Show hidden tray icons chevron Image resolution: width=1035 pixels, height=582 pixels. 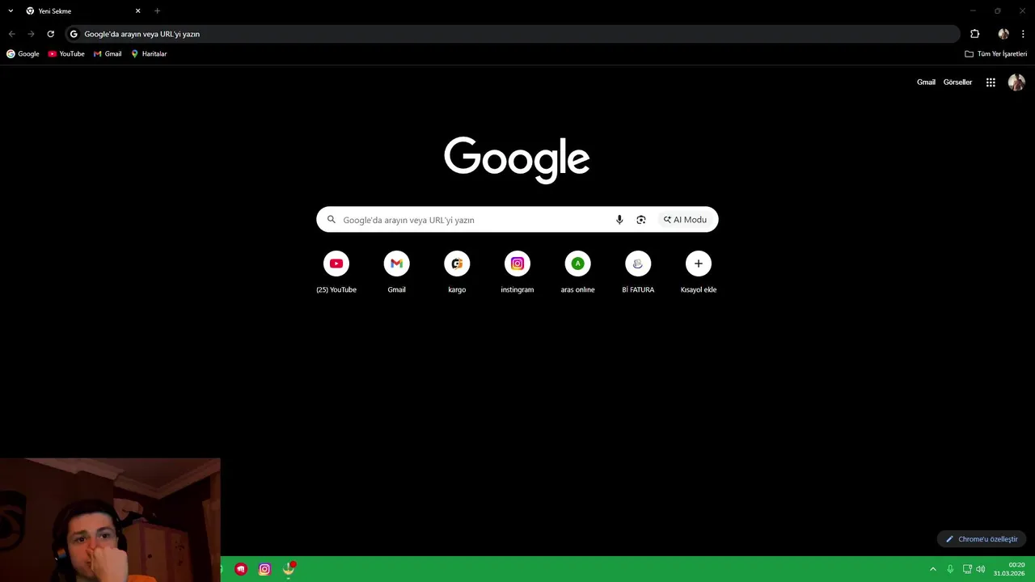point(932,569)
